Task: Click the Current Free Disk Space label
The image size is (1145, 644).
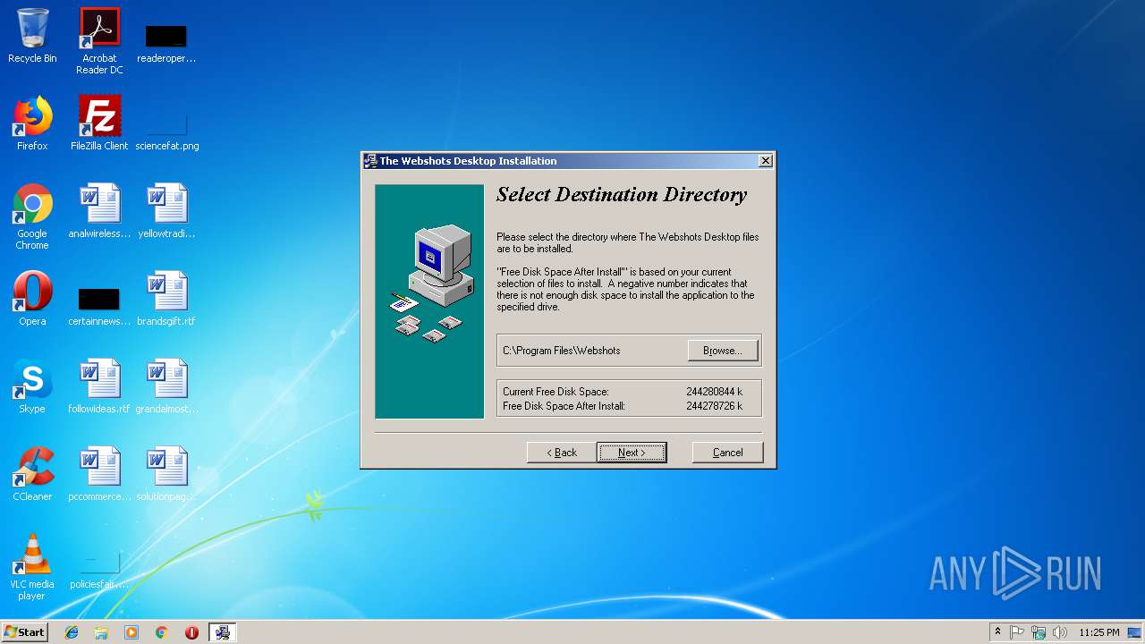Action: click(556, 392)
